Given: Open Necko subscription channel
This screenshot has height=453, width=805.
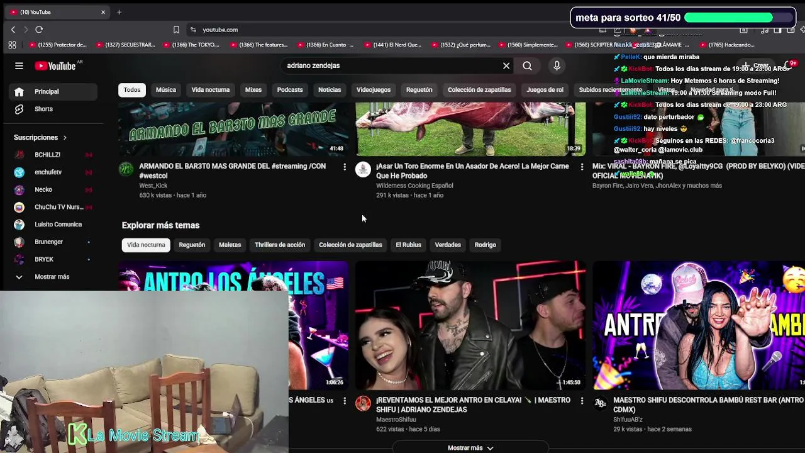Looking at the screenshot, I should (x=53, y=189).
